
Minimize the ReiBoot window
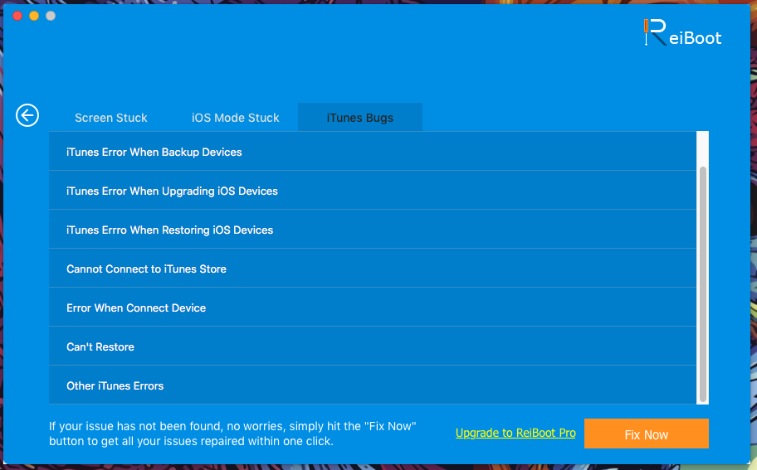point(34,16)
